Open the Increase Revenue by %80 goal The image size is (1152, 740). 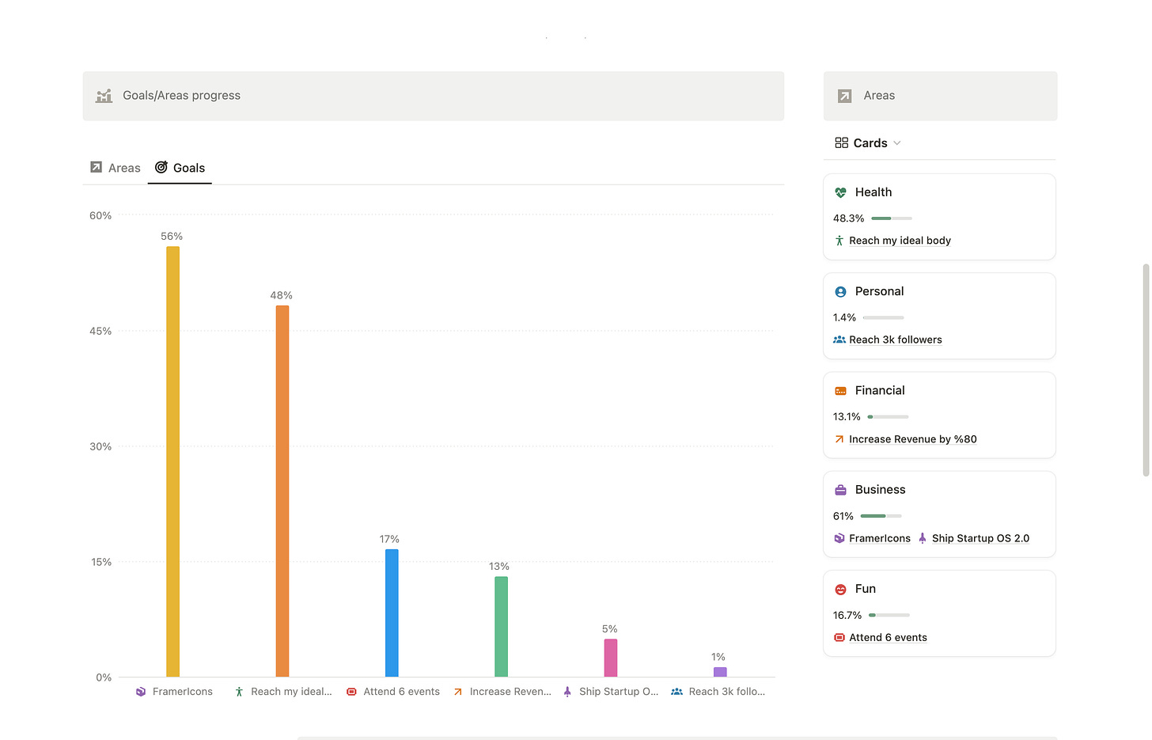pyautogui.click(x=913, y=438)
